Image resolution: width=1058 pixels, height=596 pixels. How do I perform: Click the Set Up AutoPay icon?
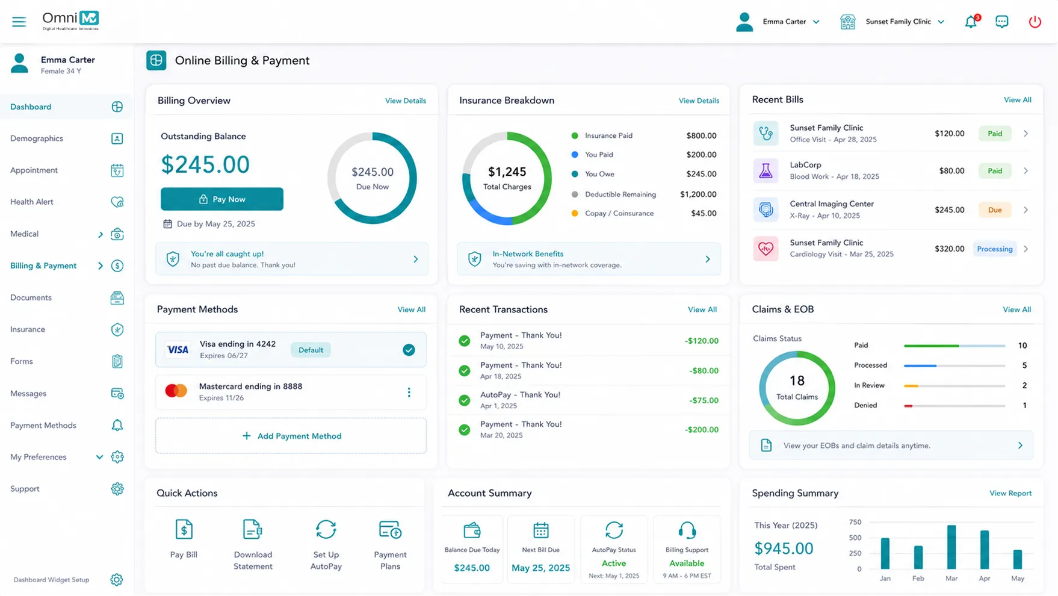pyautogui.click(x=326, y=530)
